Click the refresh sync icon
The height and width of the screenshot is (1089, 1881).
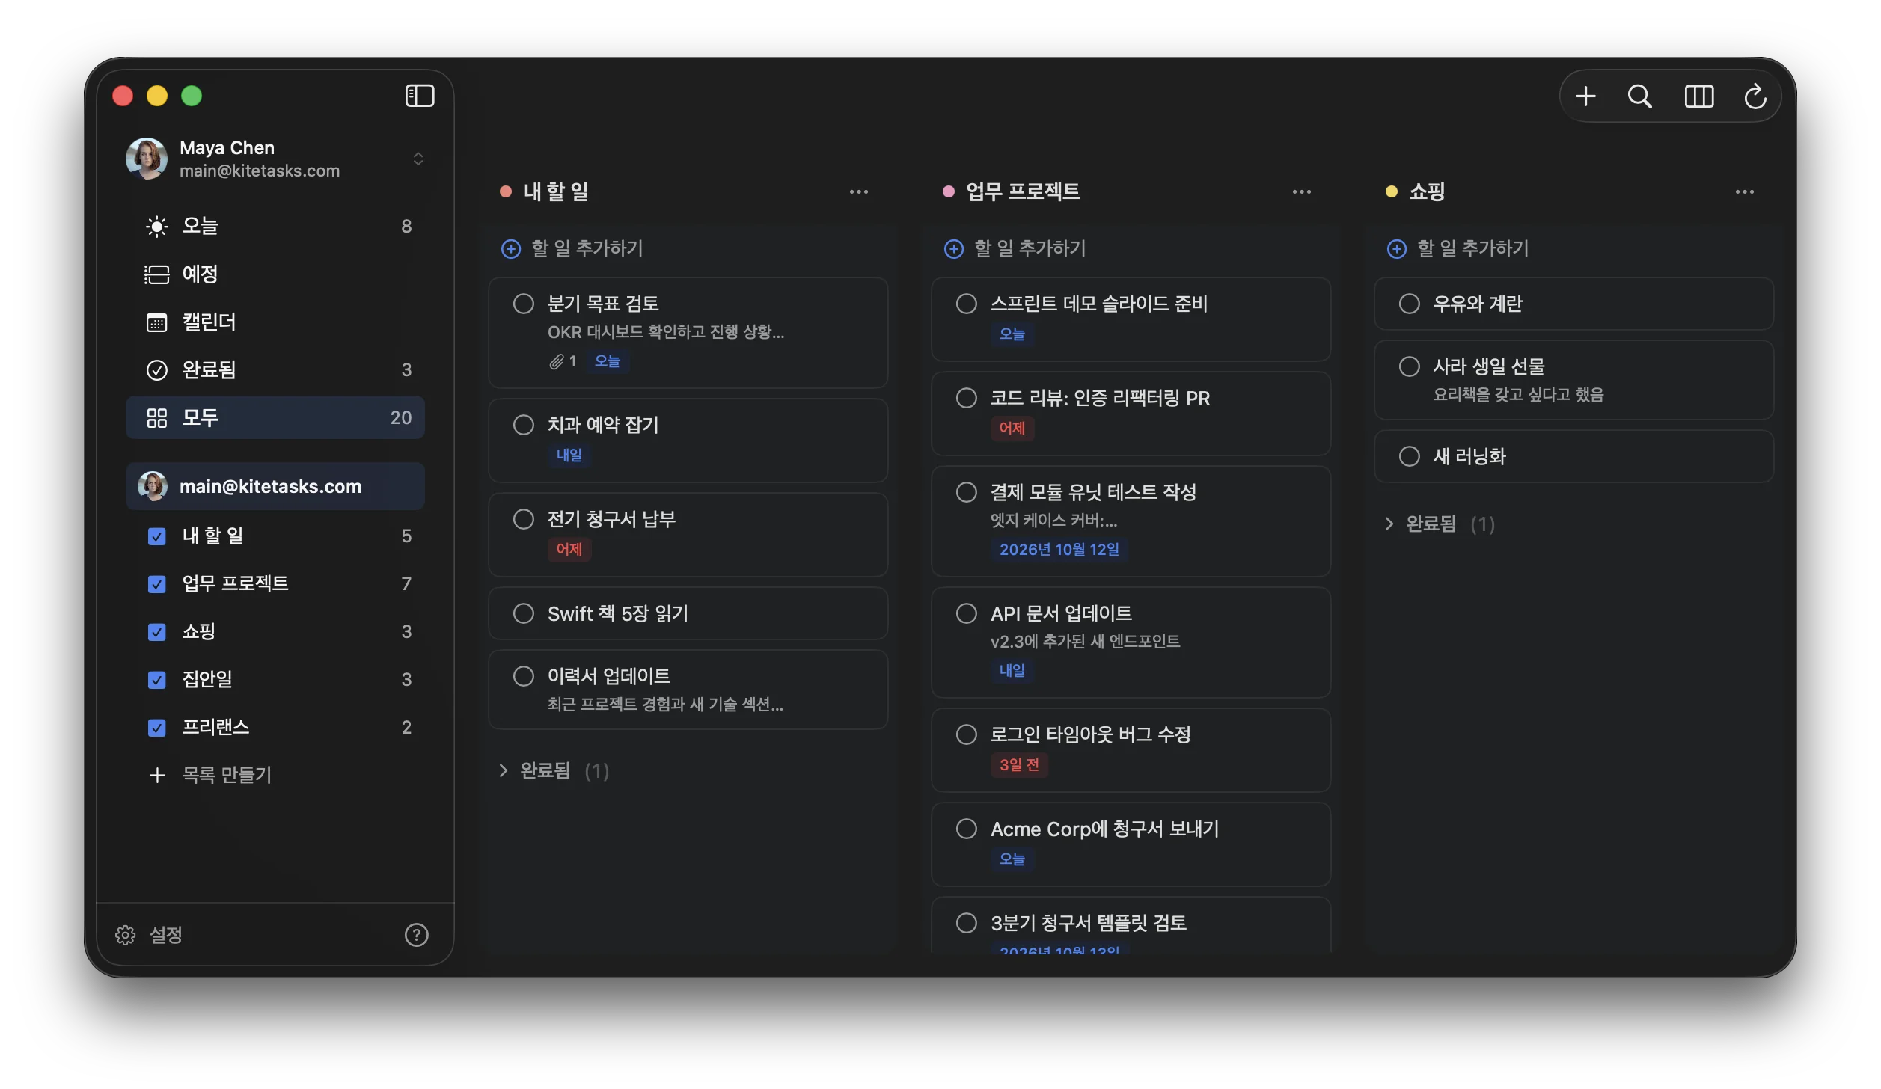1755,96
